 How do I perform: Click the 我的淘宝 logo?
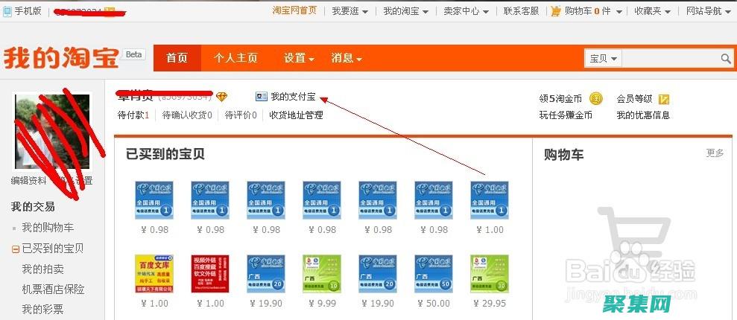coord(61,59)
